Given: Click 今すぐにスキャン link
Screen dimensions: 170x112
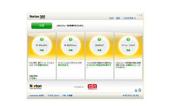Looking at the screenshot, I should click(54, 95).
